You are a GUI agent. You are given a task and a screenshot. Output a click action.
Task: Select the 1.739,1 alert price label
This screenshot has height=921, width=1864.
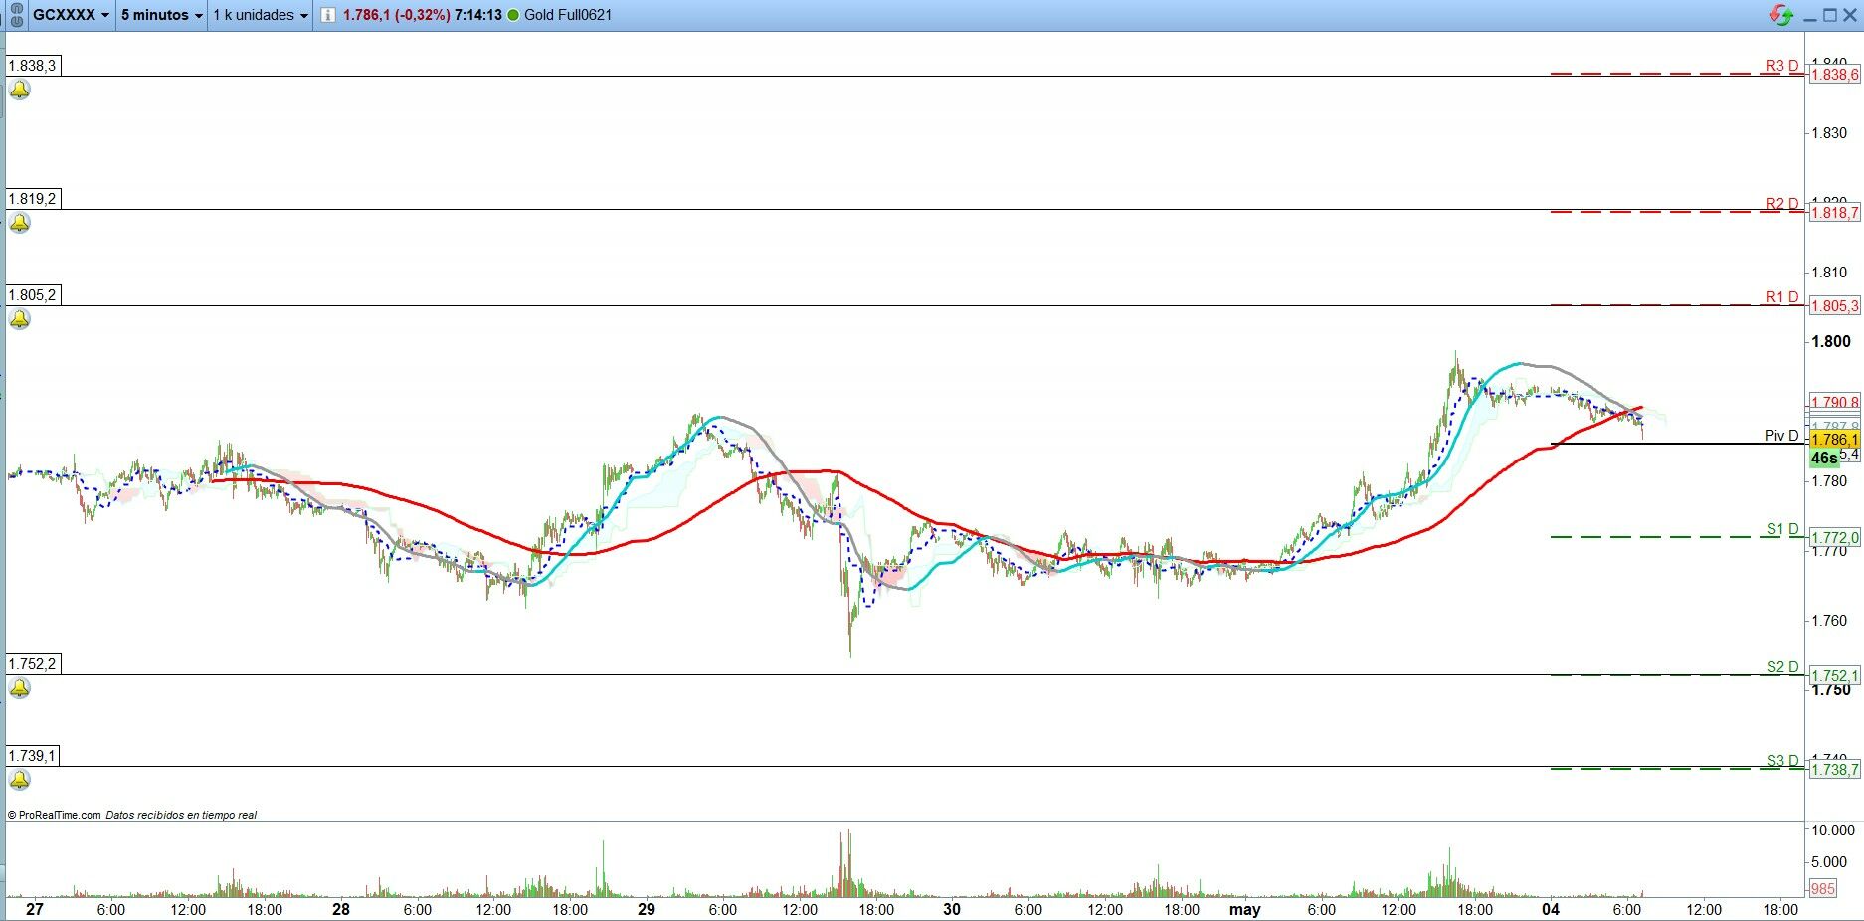coord(33,756)
